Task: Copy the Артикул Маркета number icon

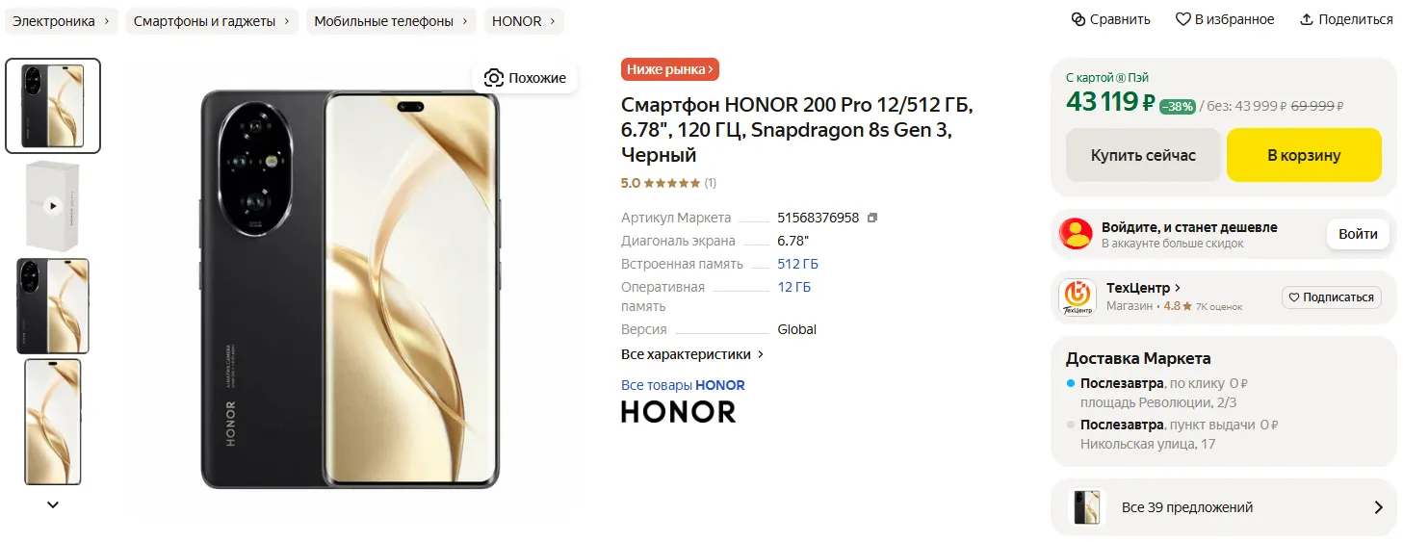Action: click(872, 218)
